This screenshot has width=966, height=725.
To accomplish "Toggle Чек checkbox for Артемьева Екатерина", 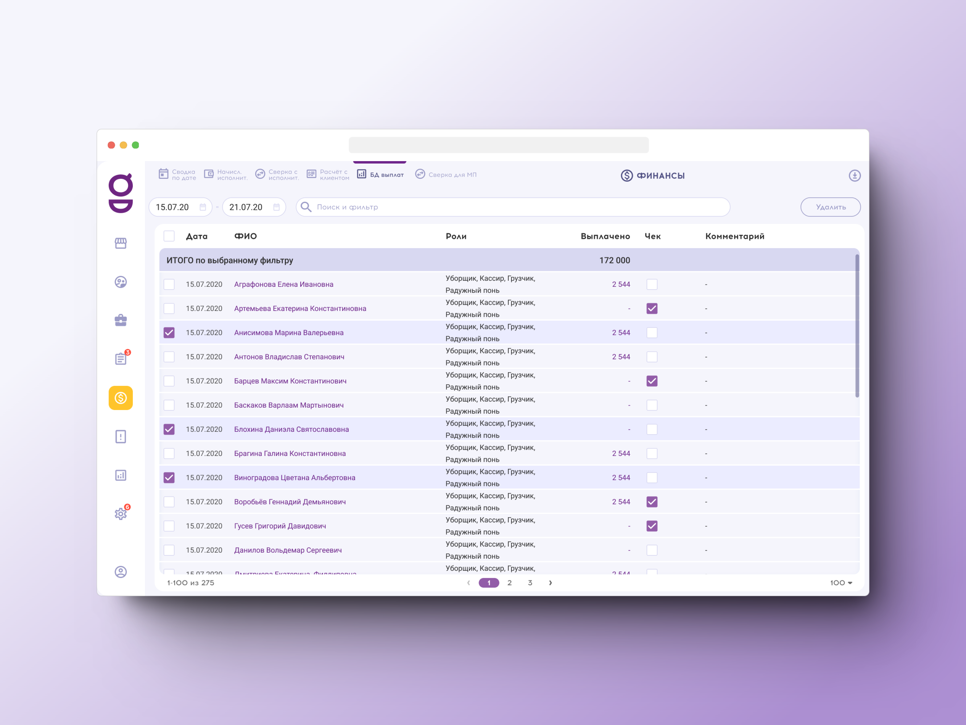I will (652, 309).
